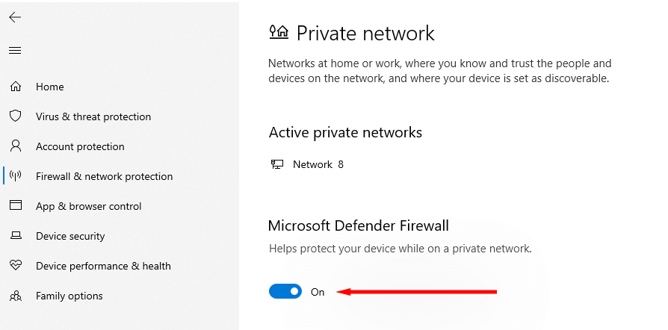Click the Virus & threat protection shield icon
The height and width of the screenshot is (330, 668).
[15, 116]
